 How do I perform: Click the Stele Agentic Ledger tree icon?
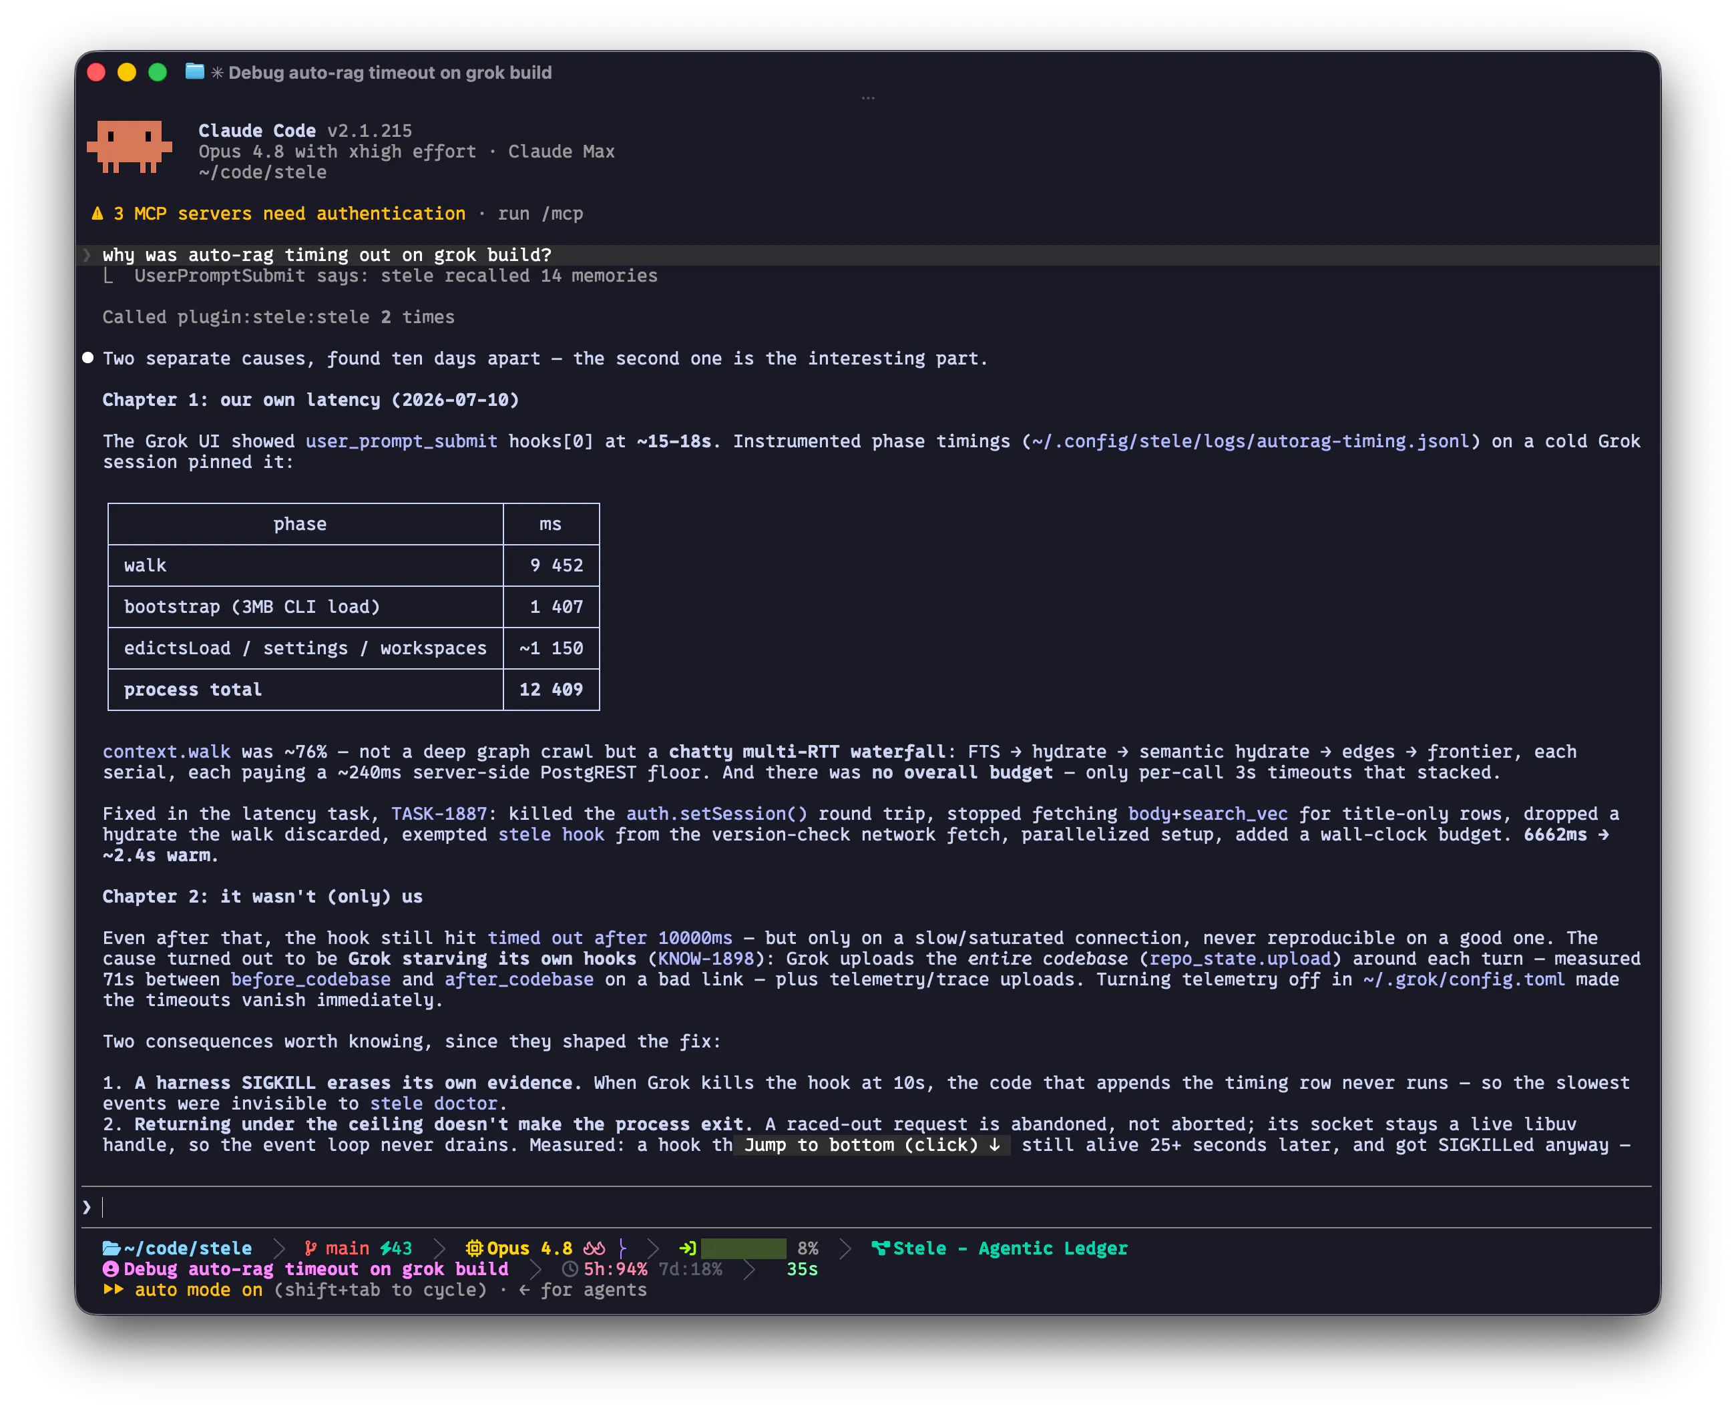[x=881, y=1248]
